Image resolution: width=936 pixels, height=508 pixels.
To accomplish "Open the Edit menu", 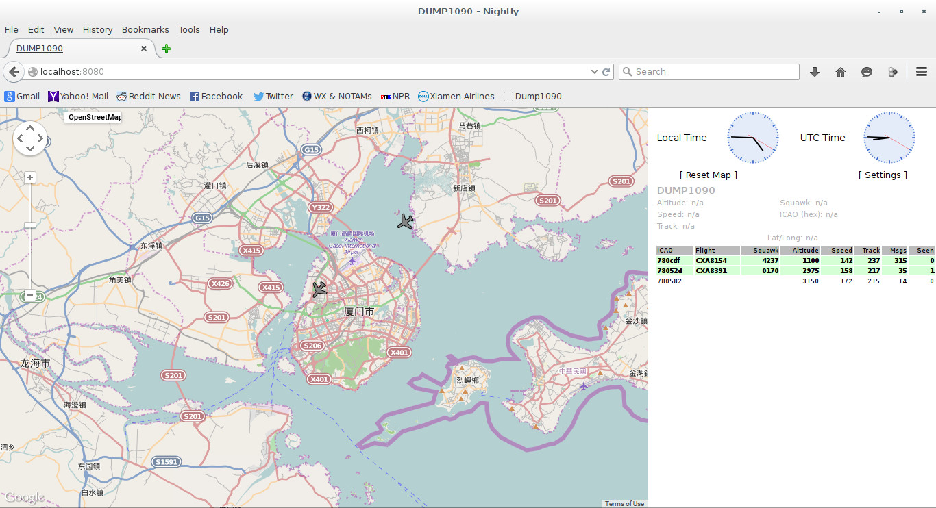I will [x=36, y=30].
